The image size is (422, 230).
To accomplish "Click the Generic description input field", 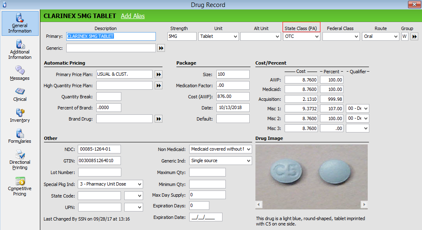I will (111, 48).
